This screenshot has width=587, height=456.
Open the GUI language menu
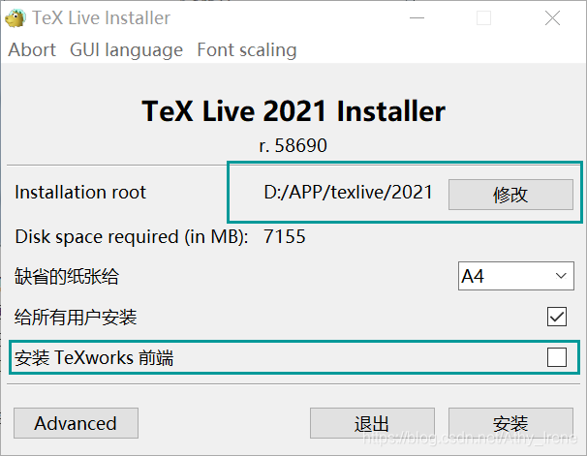126,50
